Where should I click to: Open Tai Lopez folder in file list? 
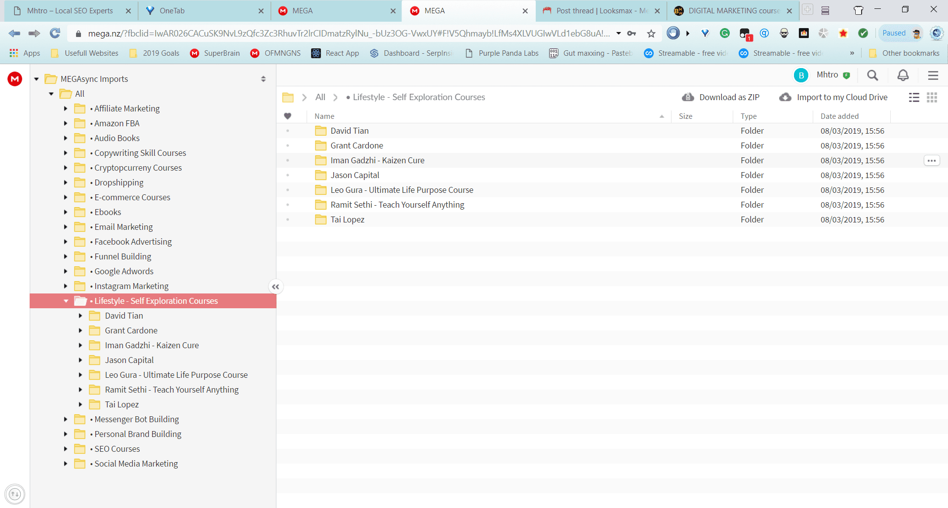tap(347, 219)
